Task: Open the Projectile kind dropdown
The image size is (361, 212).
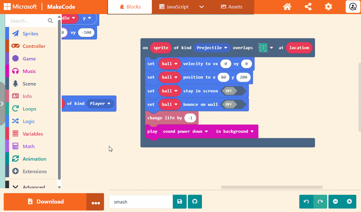Action: pyautogui.click(x=212, y=48)
